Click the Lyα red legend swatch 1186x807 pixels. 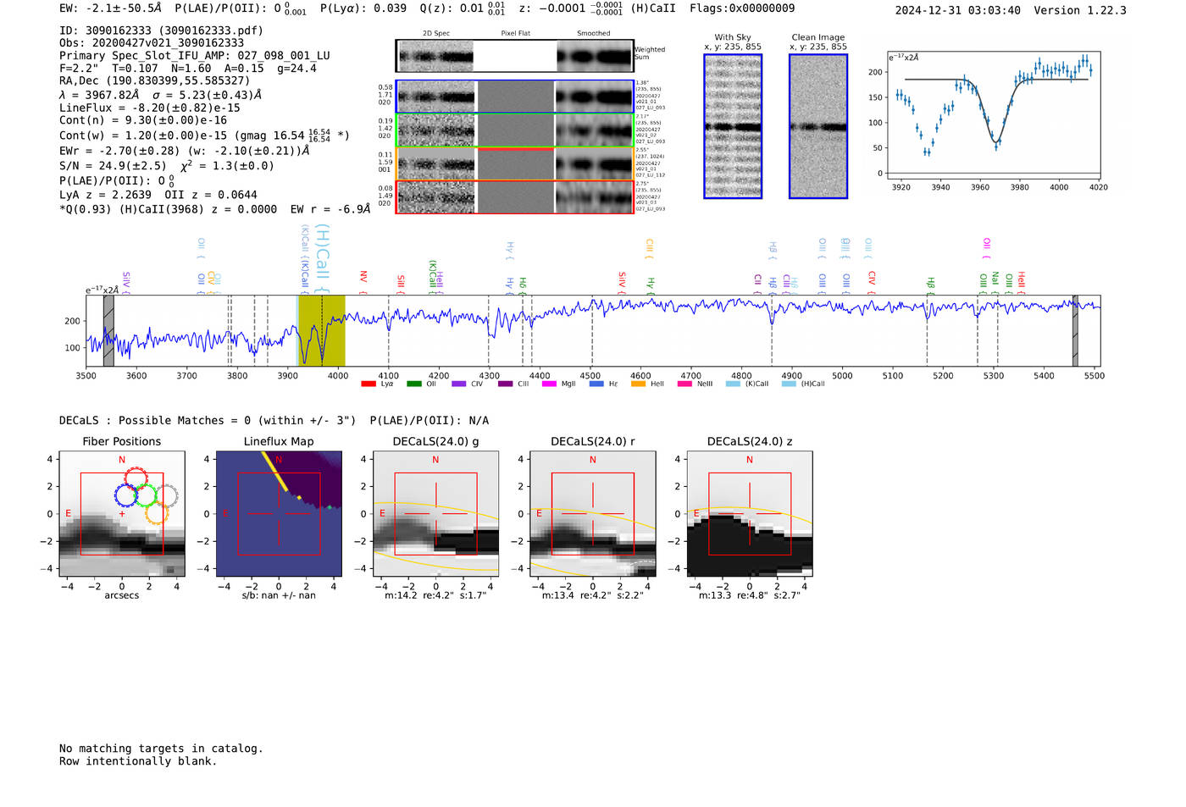pyautogui.click(x=368, y=384)
